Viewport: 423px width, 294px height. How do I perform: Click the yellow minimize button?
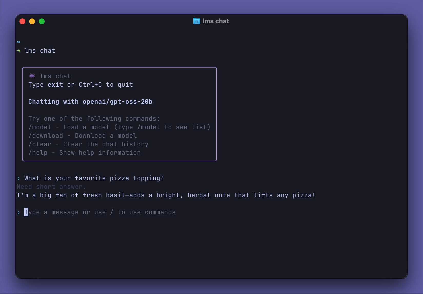pos(32,21)
